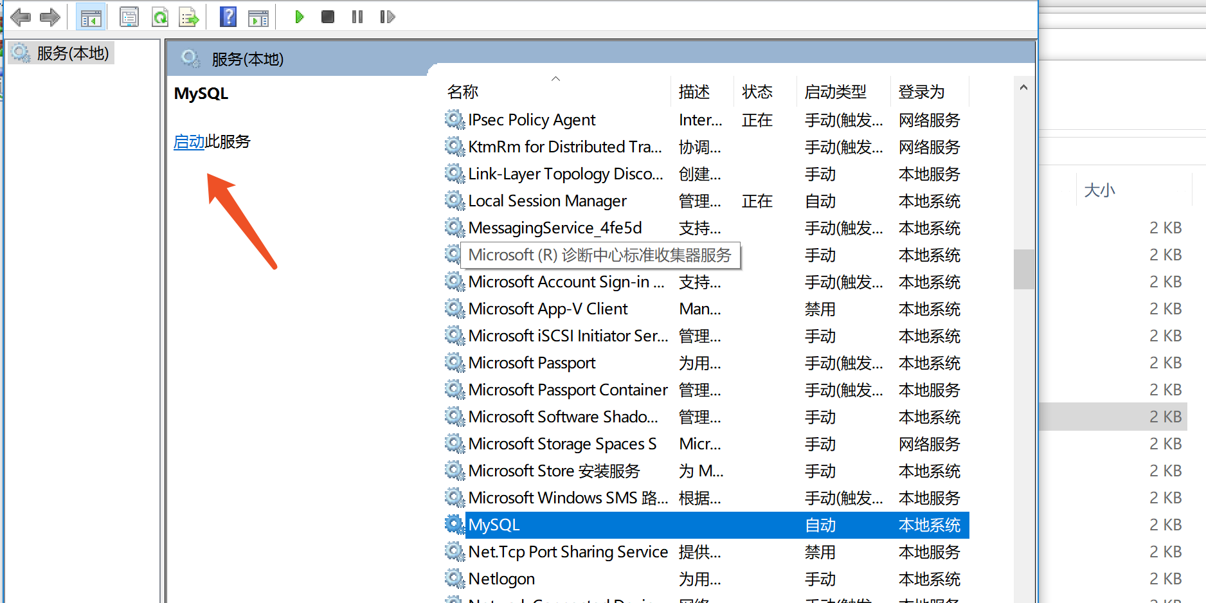Click the Forward arrow toolbar icon
Screen dimensions: 1206x603
coord(50,17)
